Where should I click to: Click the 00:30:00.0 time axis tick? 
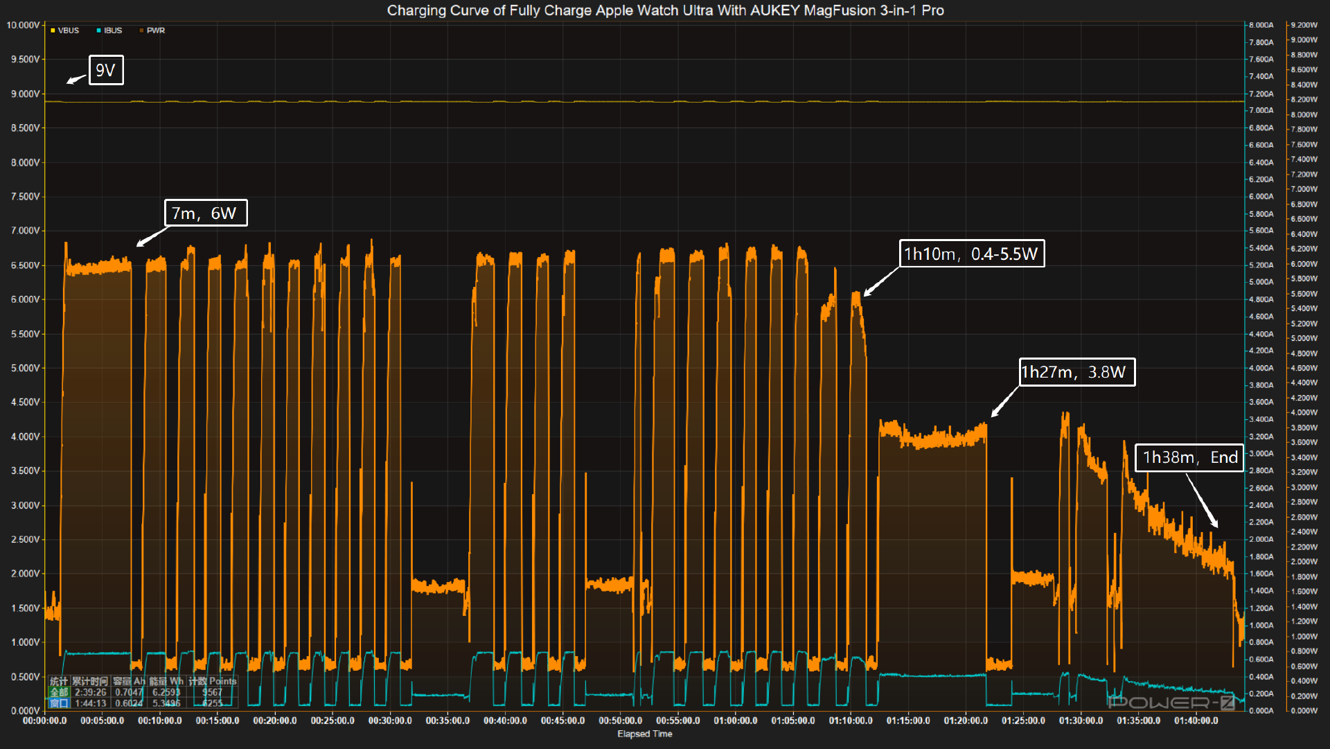click(x=390, y=721)
